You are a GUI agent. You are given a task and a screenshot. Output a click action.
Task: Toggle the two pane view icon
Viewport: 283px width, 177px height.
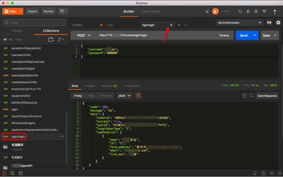(264, 173)
